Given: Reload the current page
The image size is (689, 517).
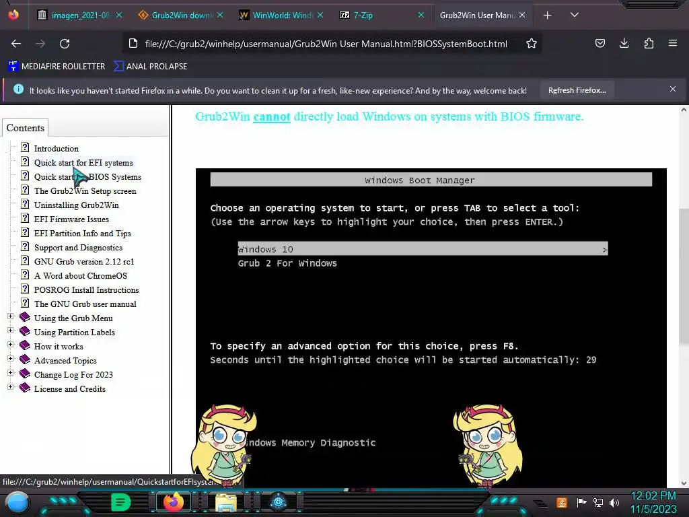Looking at the screenshot, I should [65, 44].
